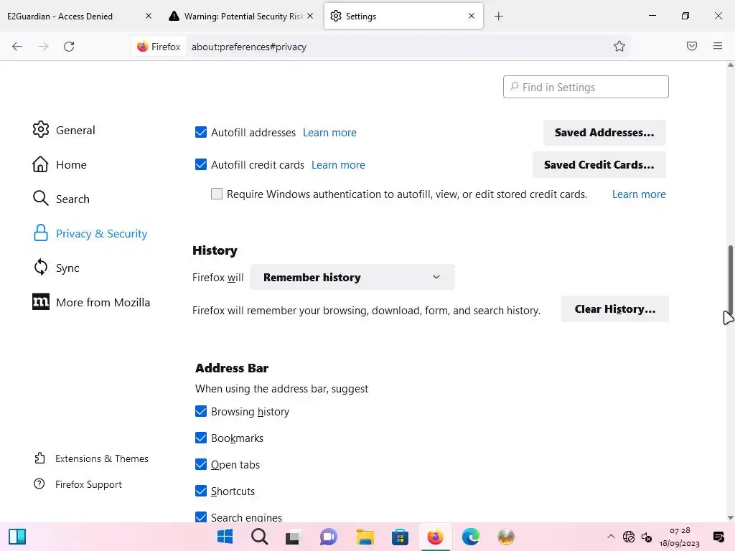The image size is (735, 551).
Task: Learn more about Autofill credit cards
Action: pos(338,164)
